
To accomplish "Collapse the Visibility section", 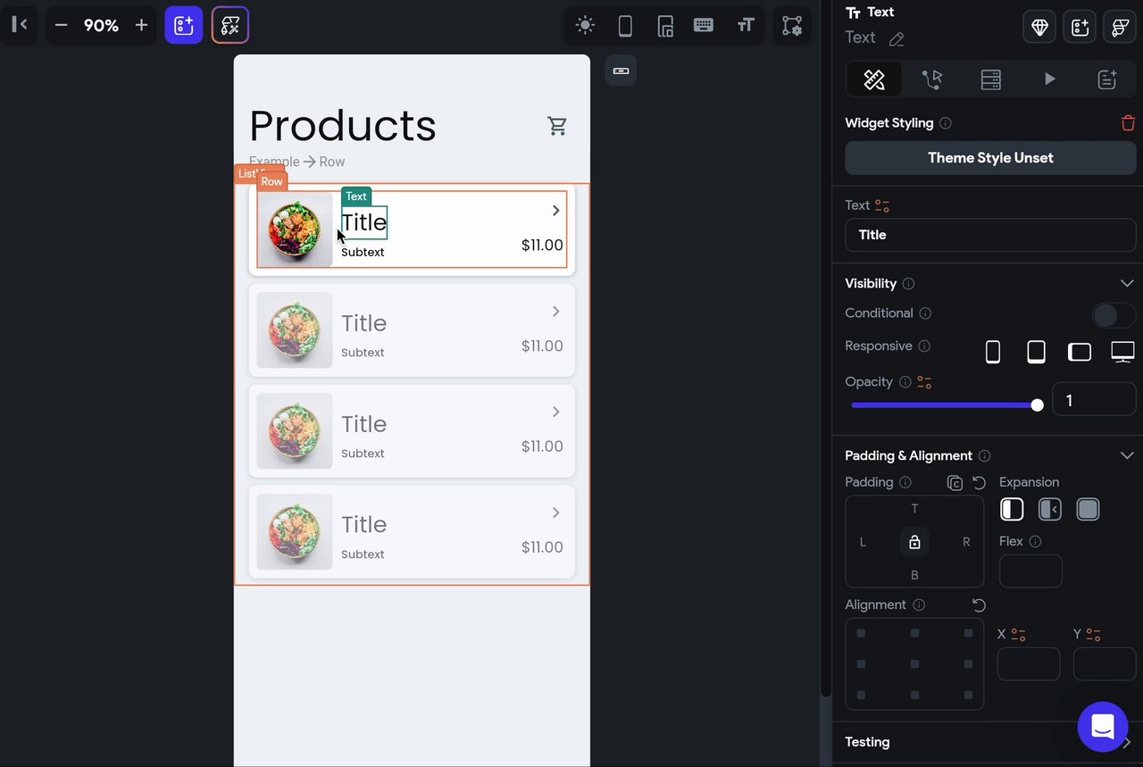I will tap(1127, 283).
